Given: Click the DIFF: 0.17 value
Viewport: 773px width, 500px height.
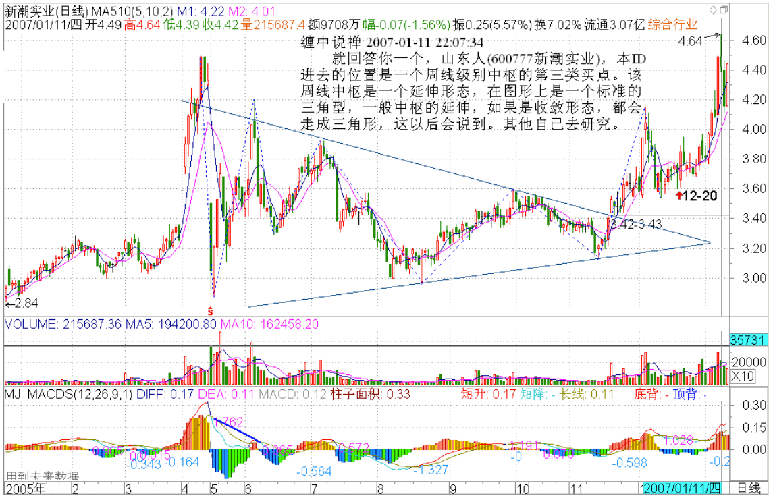Looking at the screenshot, I should point(166,394).
